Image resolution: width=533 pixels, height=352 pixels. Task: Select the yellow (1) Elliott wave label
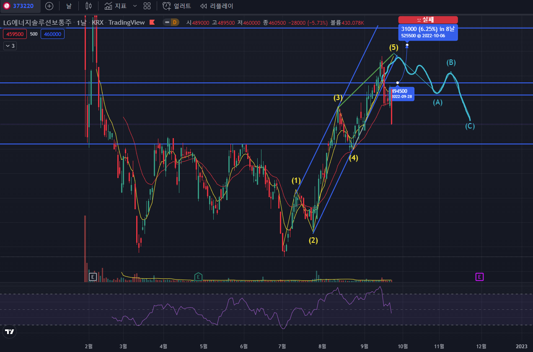pos(296,180)
